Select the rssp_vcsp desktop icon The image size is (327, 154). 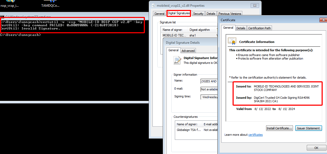(10, 4)
